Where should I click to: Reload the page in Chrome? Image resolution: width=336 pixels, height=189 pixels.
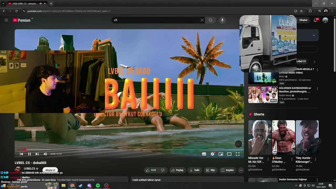pos(16,11)
